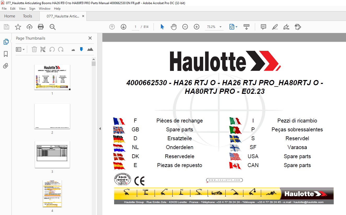Open the Sign document pen tool
The width and height of the screenshot is (346, 215).
286,27
